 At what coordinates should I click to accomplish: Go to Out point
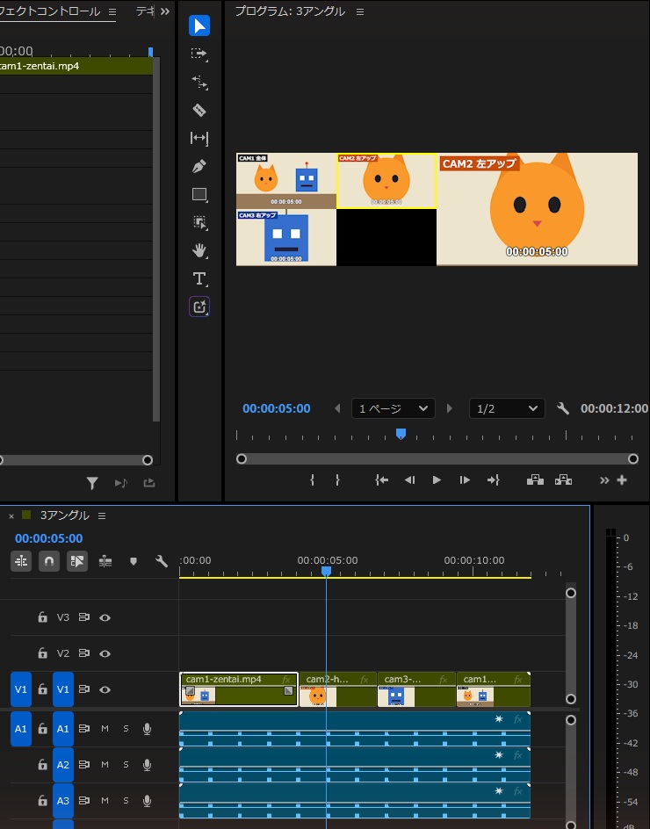click(x=493, y=480)
